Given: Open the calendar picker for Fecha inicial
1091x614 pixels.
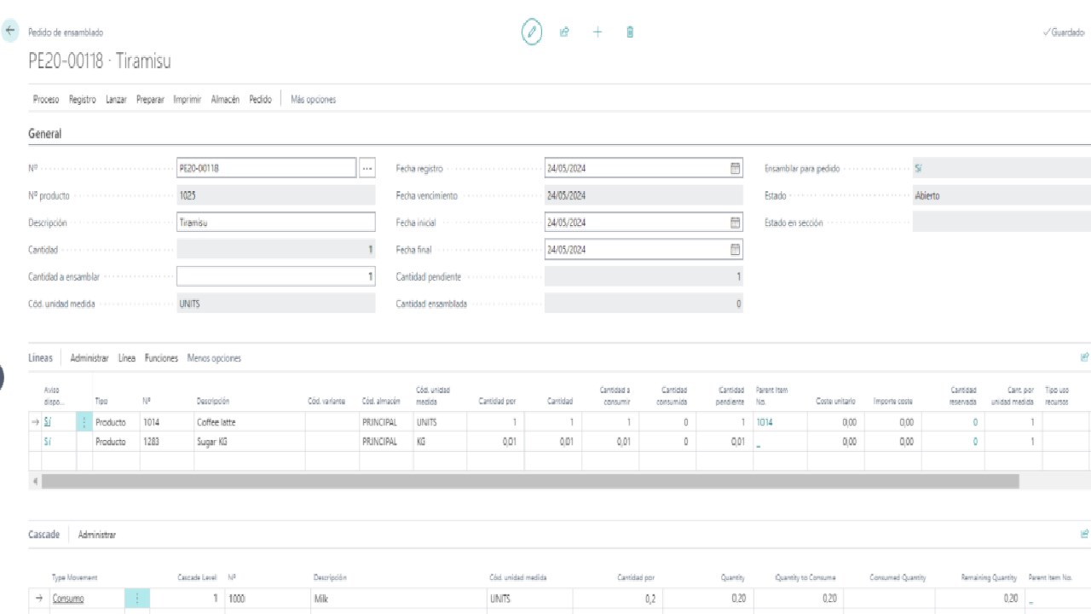Looking at the screenshot, I should [x=736, y=223].
